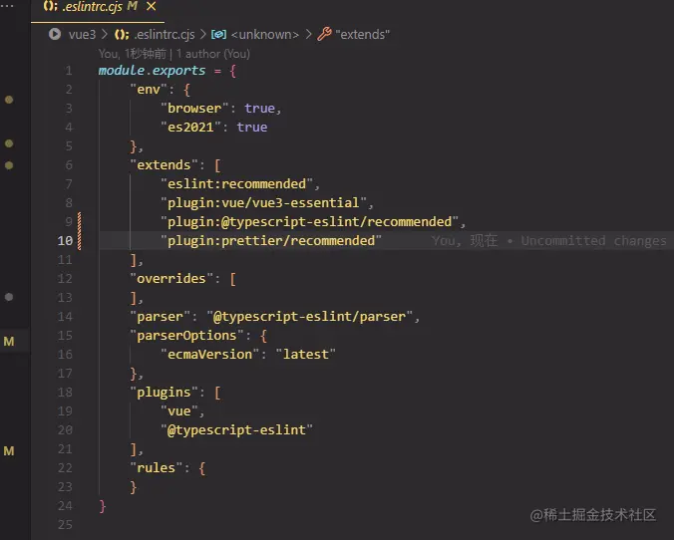
Task: Click the vue3 breadcrumb folder
Action: [x=82, y=34]
